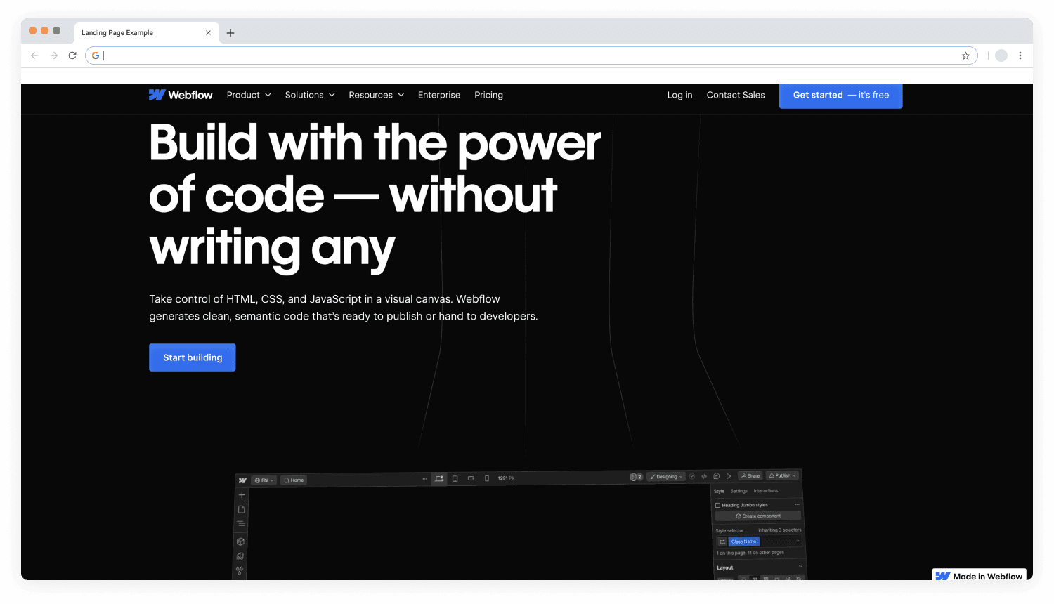
Task: Open a new browser tab with plus
Action: [230, 33]
